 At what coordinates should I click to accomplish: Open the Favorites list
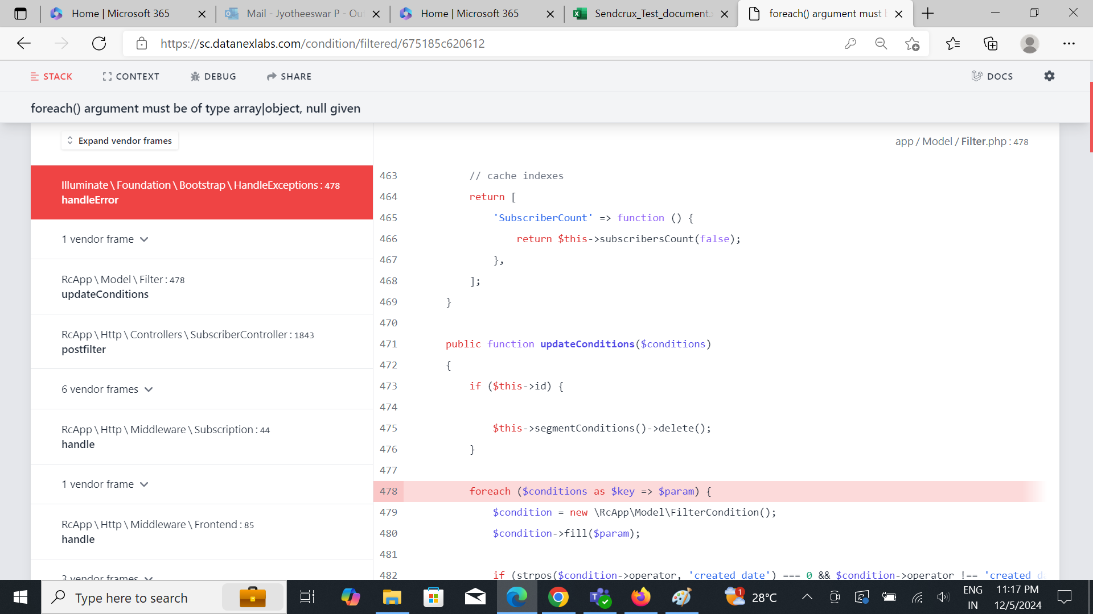tap(953, 44)
